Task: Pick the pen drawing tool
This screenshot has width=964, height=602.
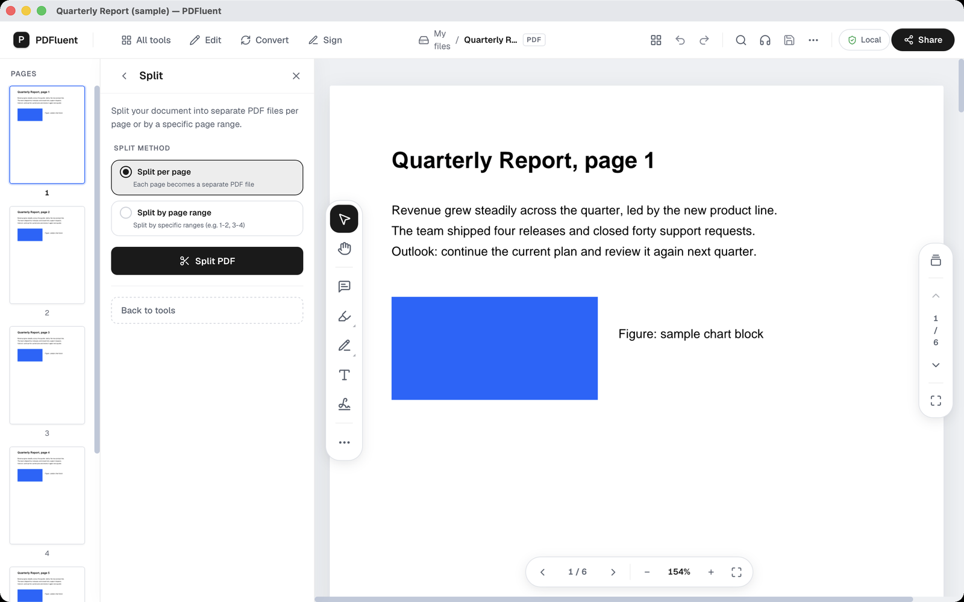Action: (344, 346)
